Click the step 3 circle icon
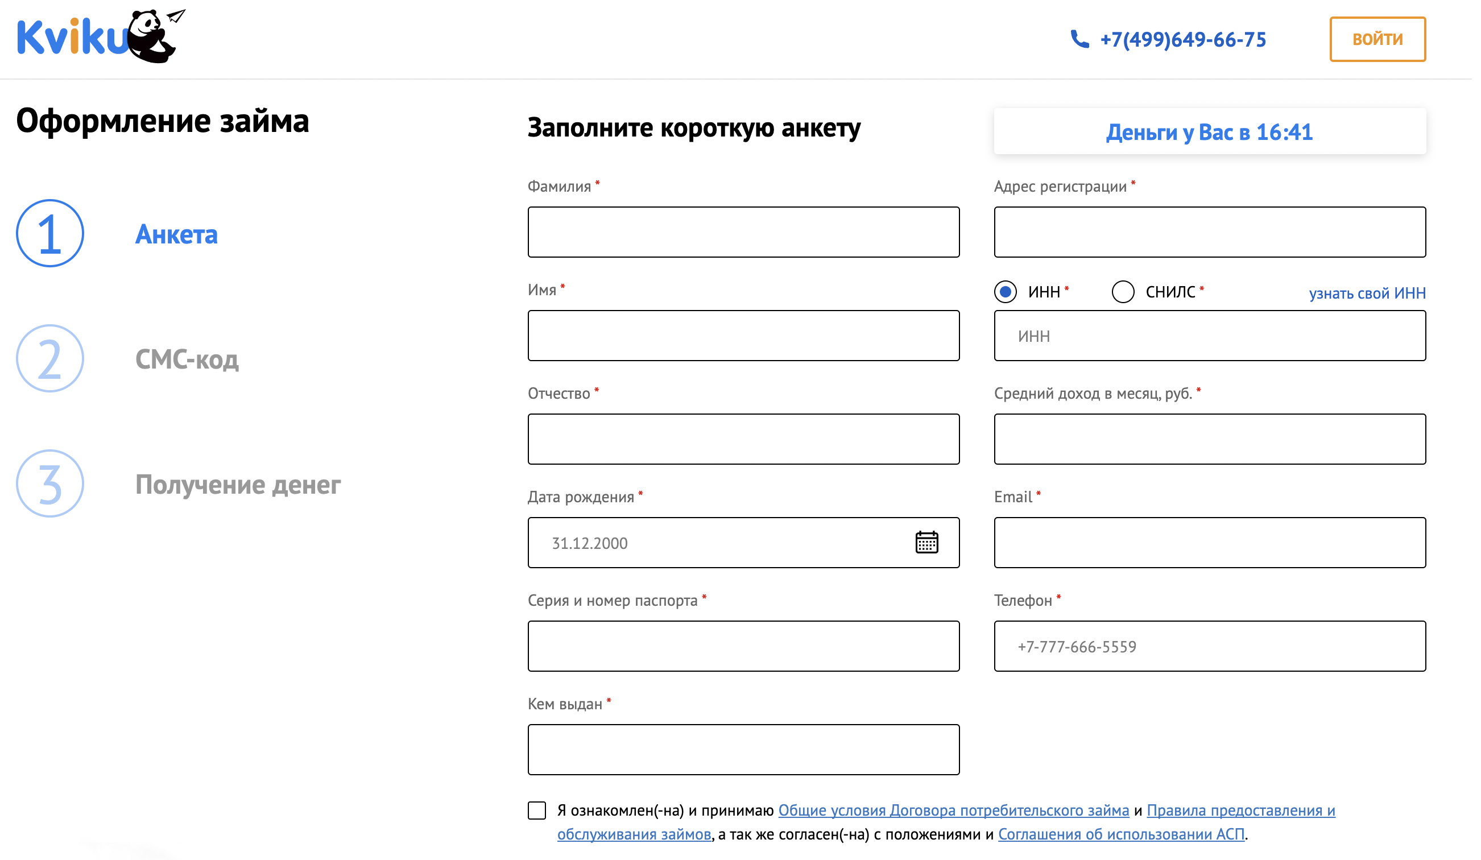1481x860 pixels. [50, 484]
